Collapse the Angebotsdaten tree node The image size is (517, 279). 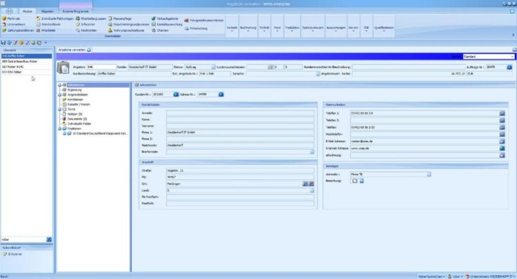pyautogui.click(x=61, y=94)
